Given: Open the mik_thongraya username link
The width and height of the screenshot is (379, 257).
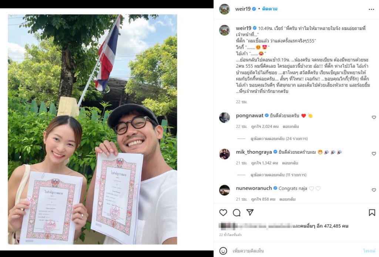Looking at the screenshot, I should coord(254,152).
